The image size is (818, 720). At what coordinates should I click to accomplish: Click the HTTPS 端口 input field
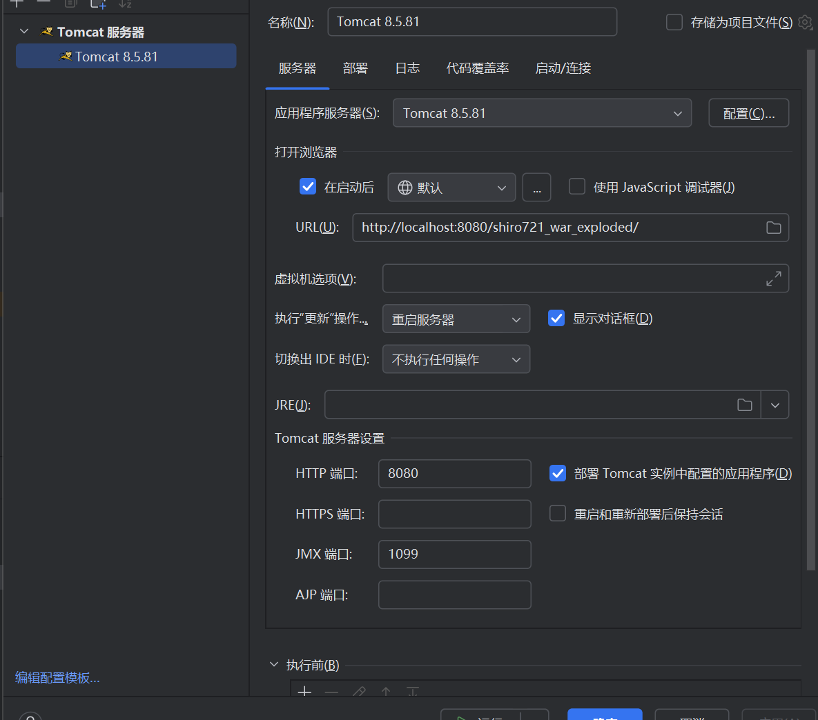[454, 514]
